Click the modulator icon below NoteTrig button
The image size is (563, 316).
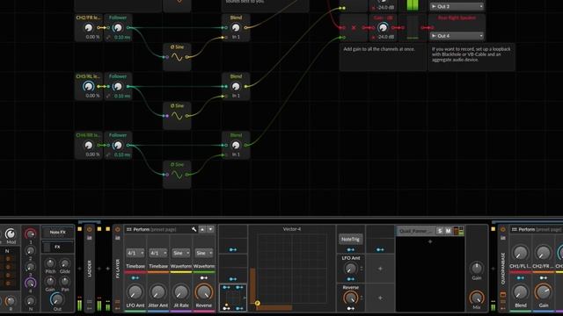click(x=350, y=249)
